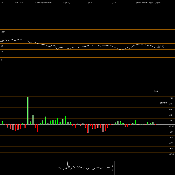Select the FEX ticker text in header

tap(115, 3)
